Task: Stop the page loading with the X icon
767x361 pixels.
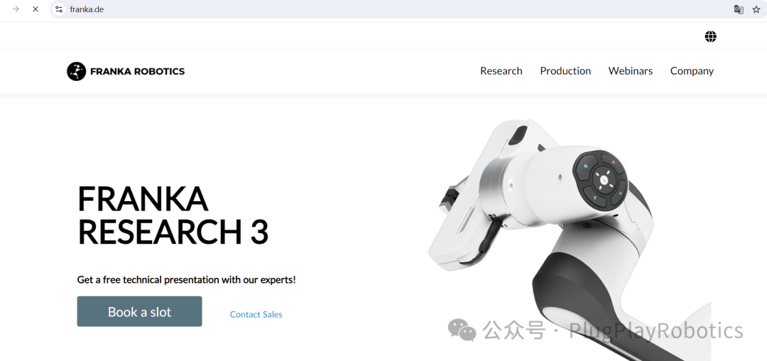Action: [x=36, y=9]
